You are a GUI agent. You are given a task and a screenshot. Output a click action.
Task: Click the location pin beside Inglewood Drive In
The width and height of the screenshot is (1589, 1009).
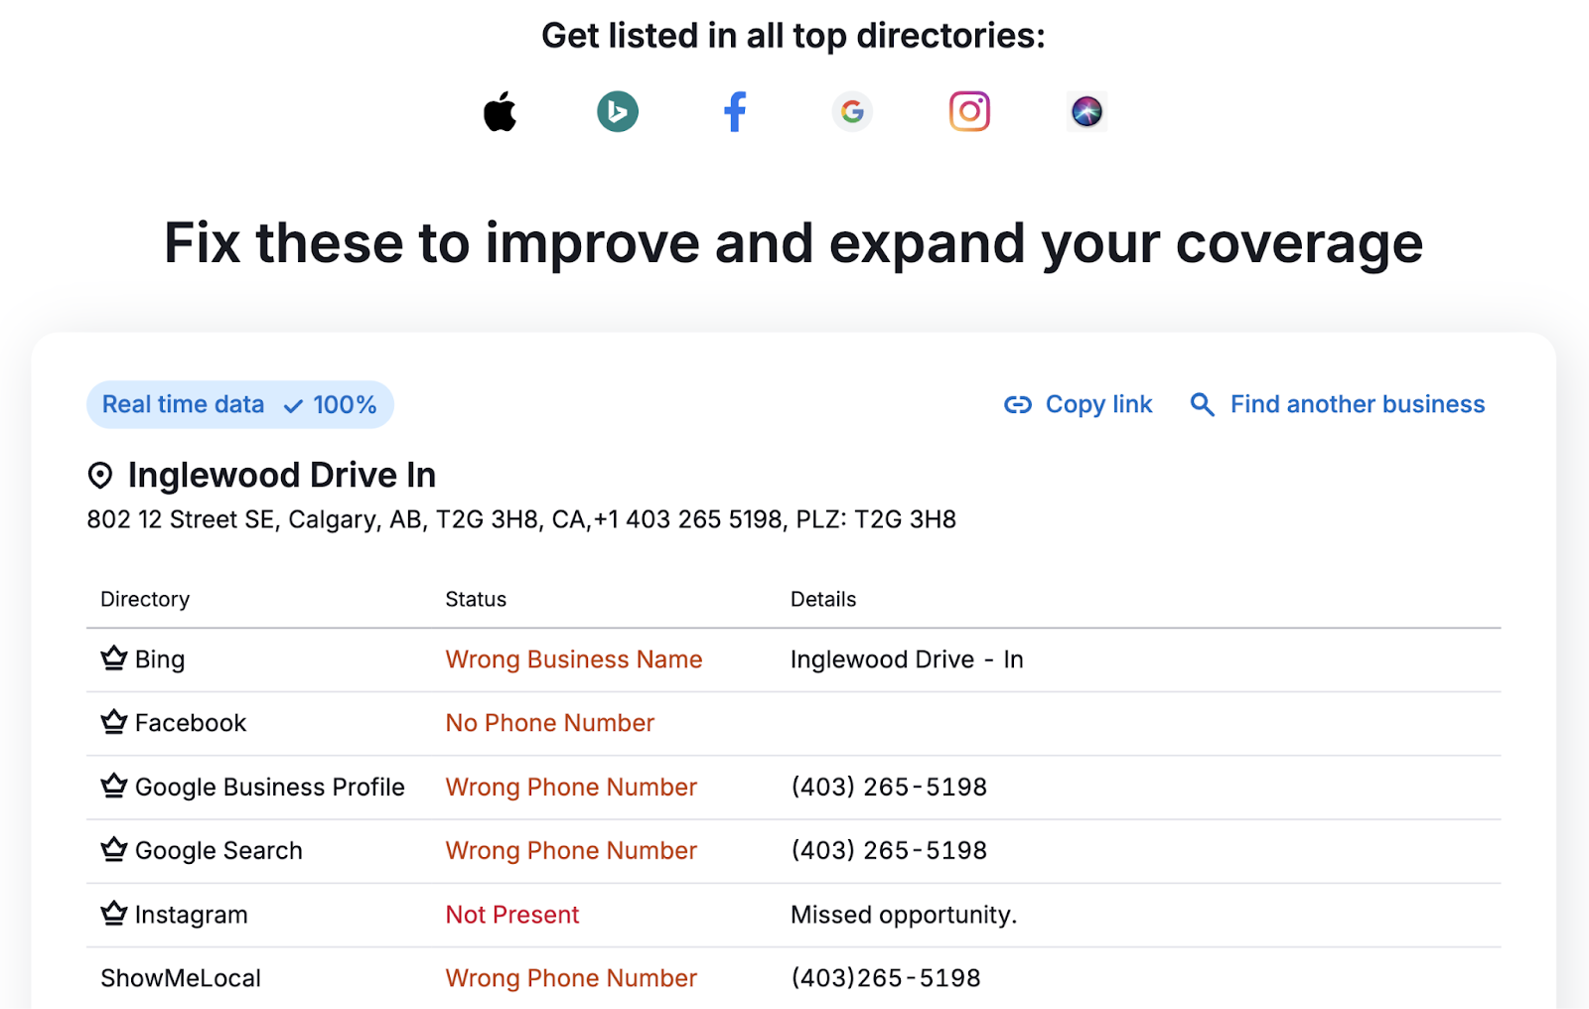tap(100, 475)
